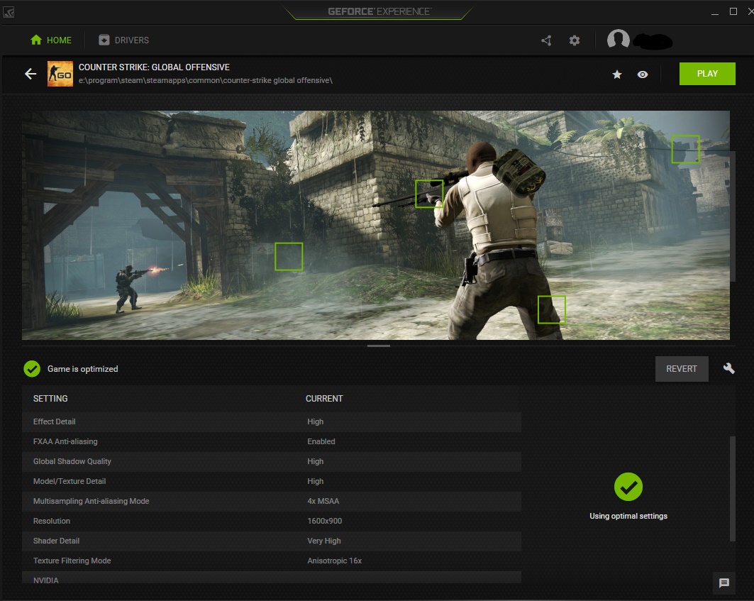
Task: Maximize the GeForce Experience window
Action: coord(733,11)
